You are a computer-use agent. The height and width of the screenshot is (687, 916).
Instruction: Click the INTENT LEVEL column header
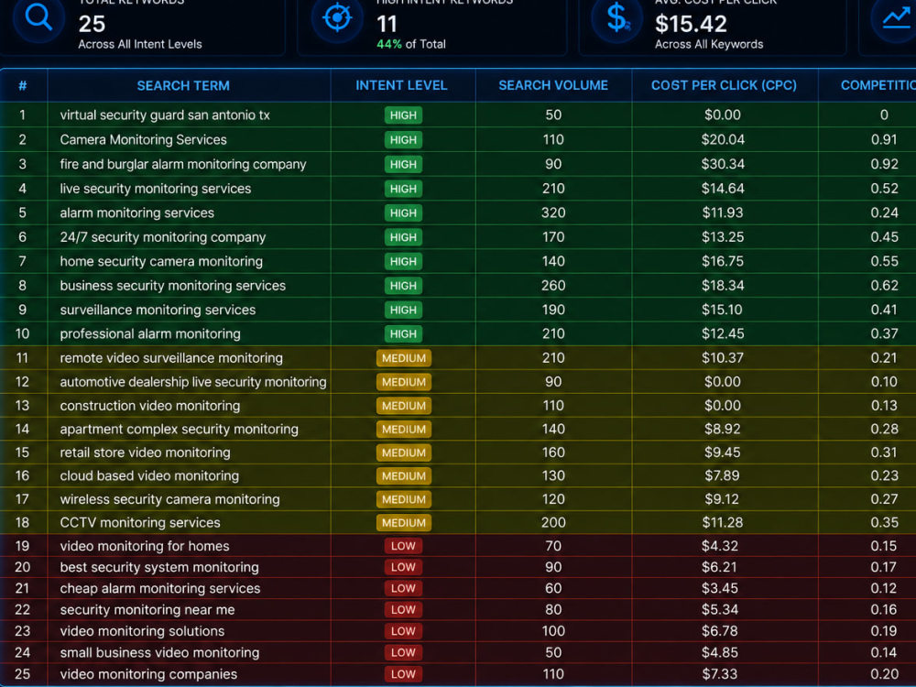coord(401,85)
